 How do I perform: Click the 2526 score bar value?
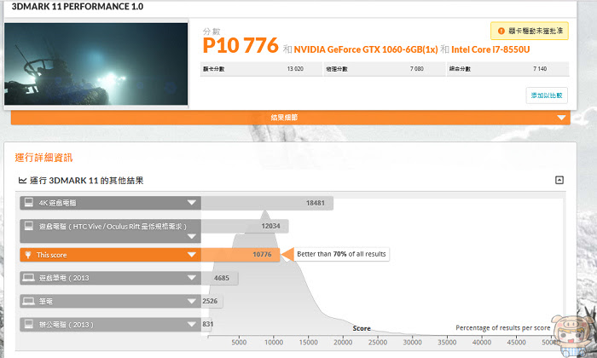(x=210, y=301)
